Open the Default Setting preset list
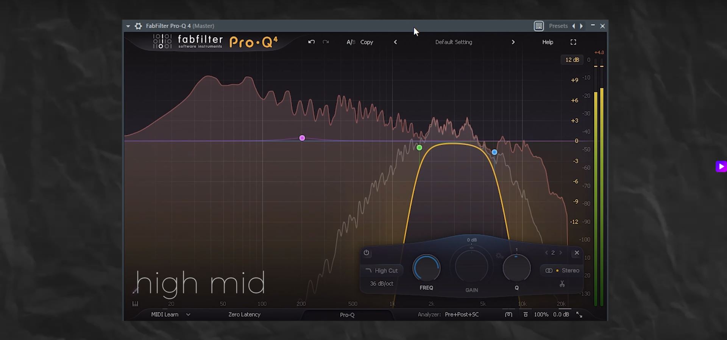 point(454,42)
